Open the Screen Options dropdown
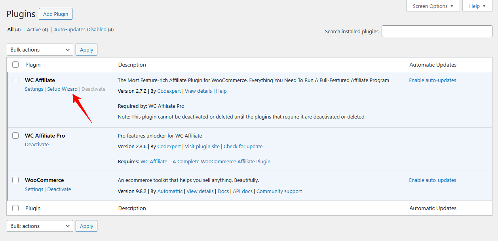498x241 pixels. click(433, 6)
